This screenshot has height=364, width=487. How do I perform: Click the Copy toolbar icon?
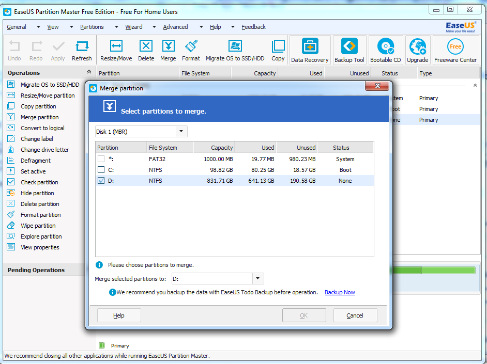(278, 51)
